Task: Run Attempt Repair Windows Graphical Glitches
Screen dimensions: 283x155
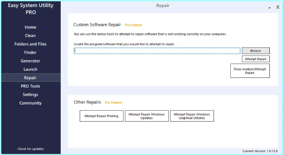Action: pos(192,116)
